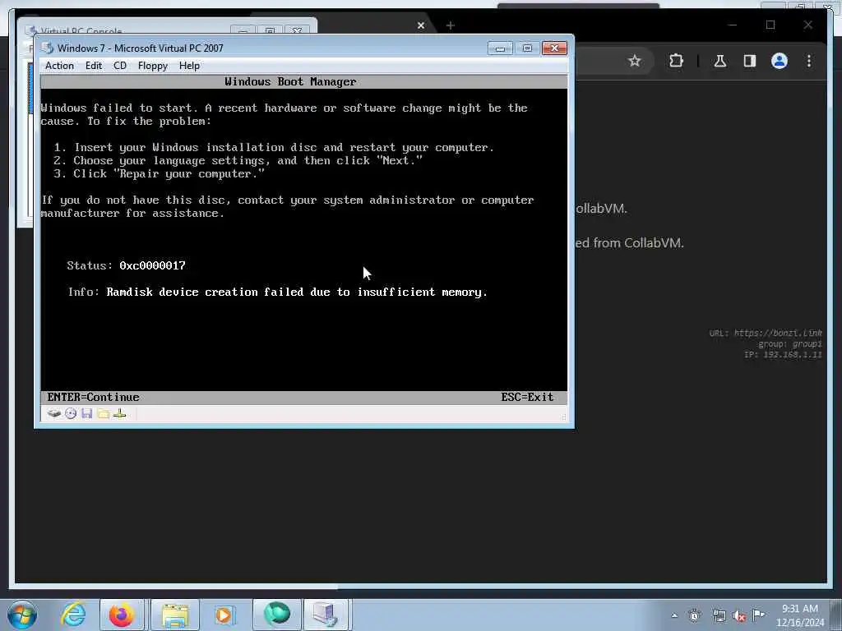Open the Floppy menu in Virtual PC
Viewport: 842px width, 631px height.
[152, 66]
